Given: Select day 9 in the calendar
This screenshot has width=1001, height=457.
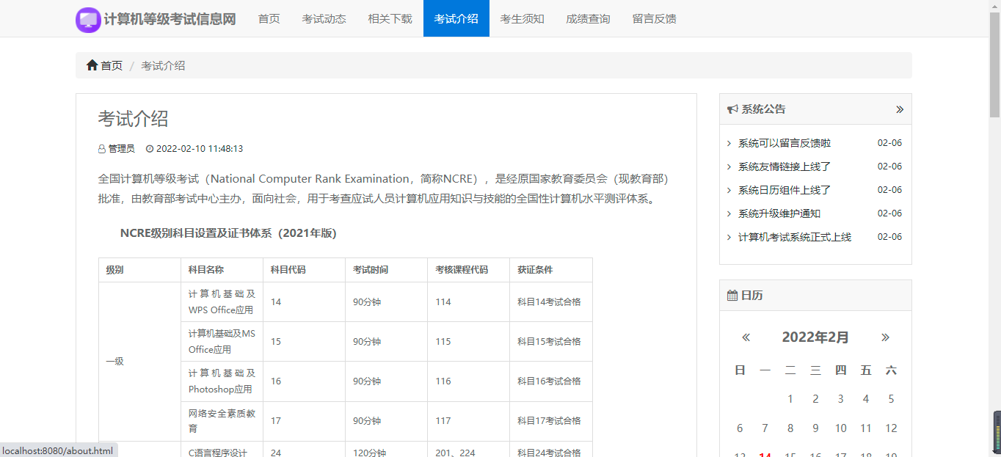Looking at the screenshot, I should [815, 428].
